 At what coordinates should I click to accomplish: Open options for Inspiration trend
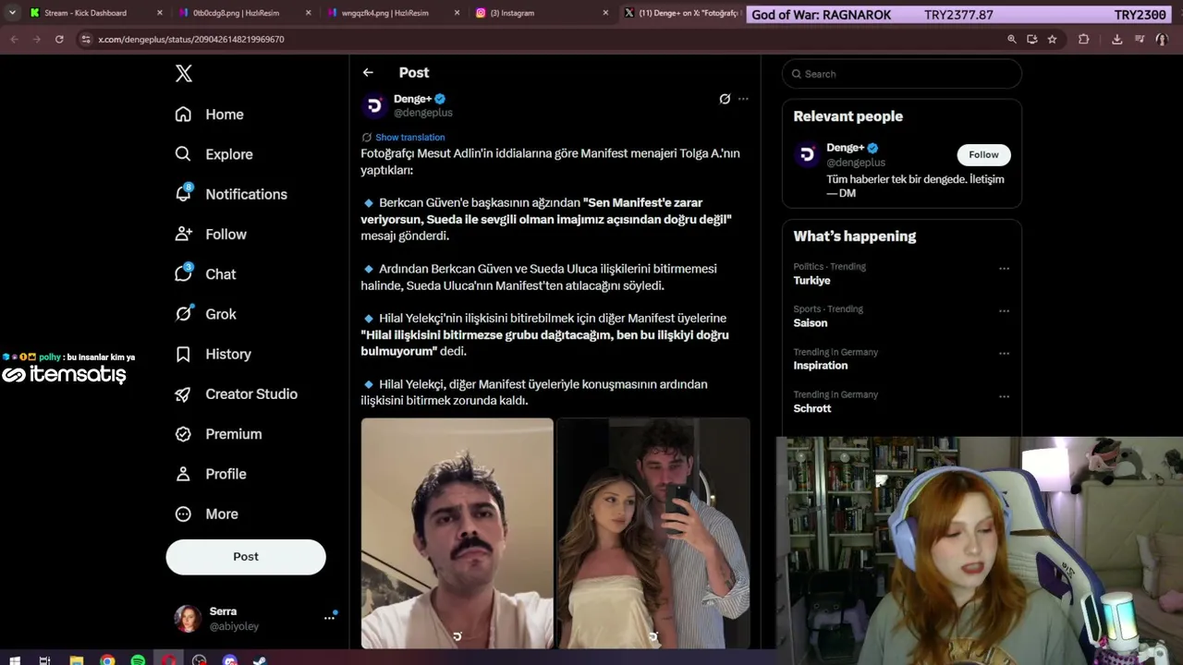(x=1004, y=354)
